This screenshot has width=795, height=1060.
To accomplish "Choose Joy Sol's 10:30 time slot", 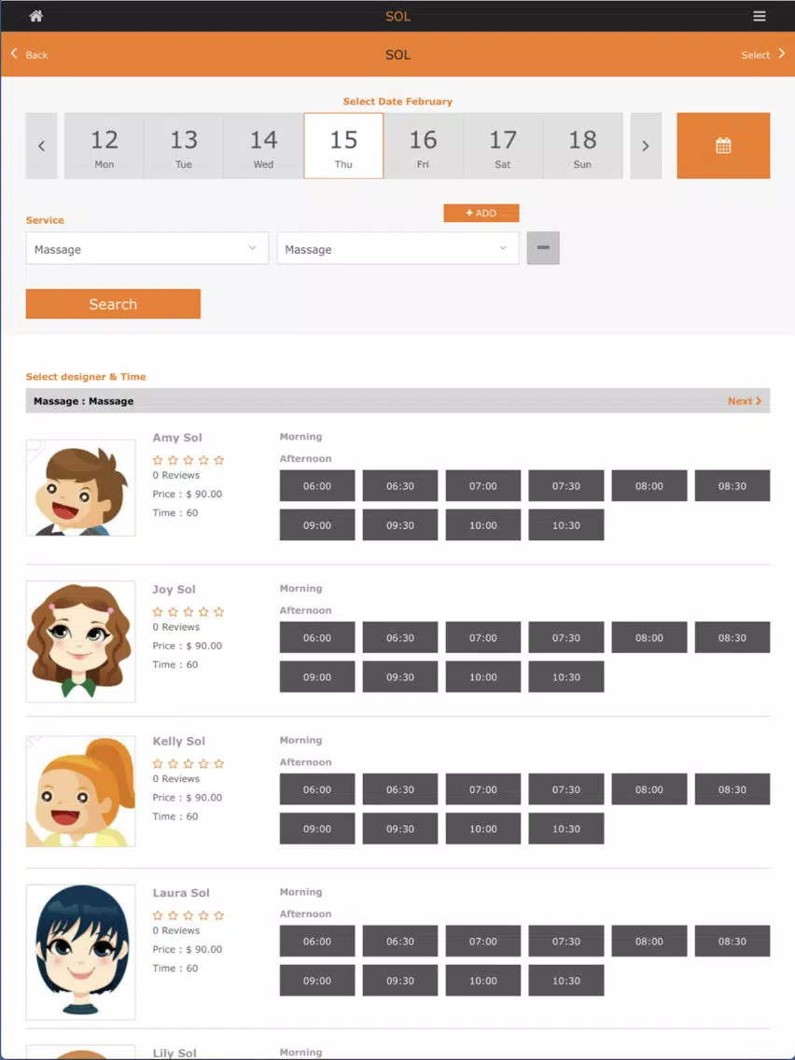I will pyautogui.click(x=565, y=676).
